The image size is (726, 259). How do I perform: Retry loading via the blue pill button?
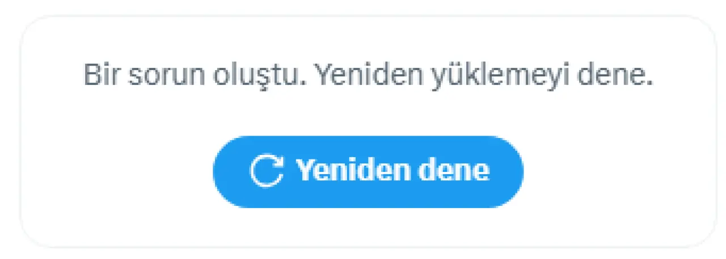pyautogui.click(x=368, y=171)
